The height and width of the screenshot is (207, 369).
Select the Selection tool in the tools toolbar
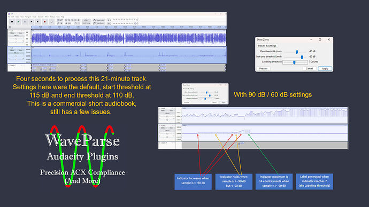(x=58, y=20)
